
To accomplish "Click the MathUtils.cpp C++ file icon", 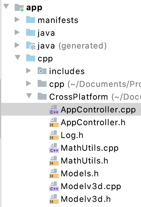I will click(54, 148).
